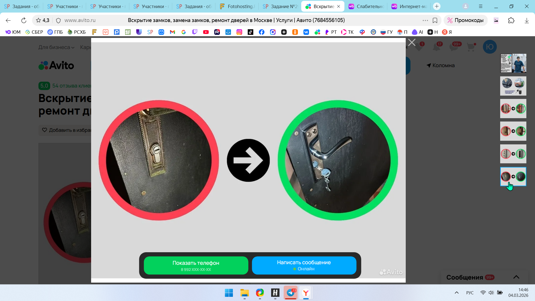
Task: Select the first gallery thumbnail with man
Action: point(513,63)
